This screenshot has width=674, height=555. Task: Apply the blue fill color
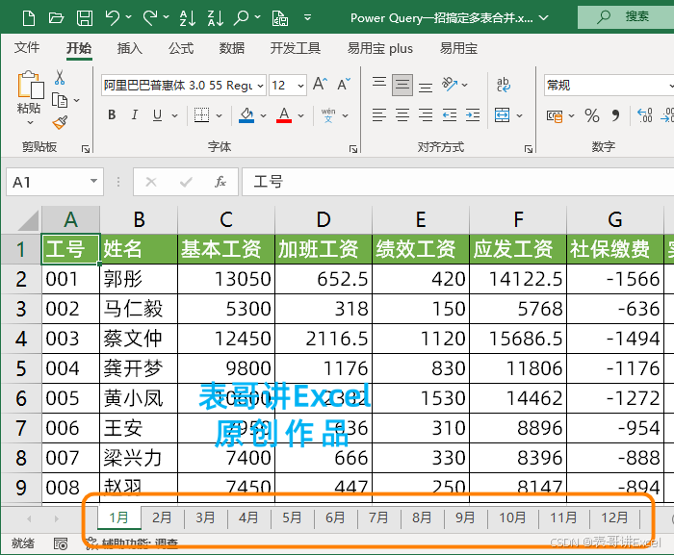click(x=246, y=115)
